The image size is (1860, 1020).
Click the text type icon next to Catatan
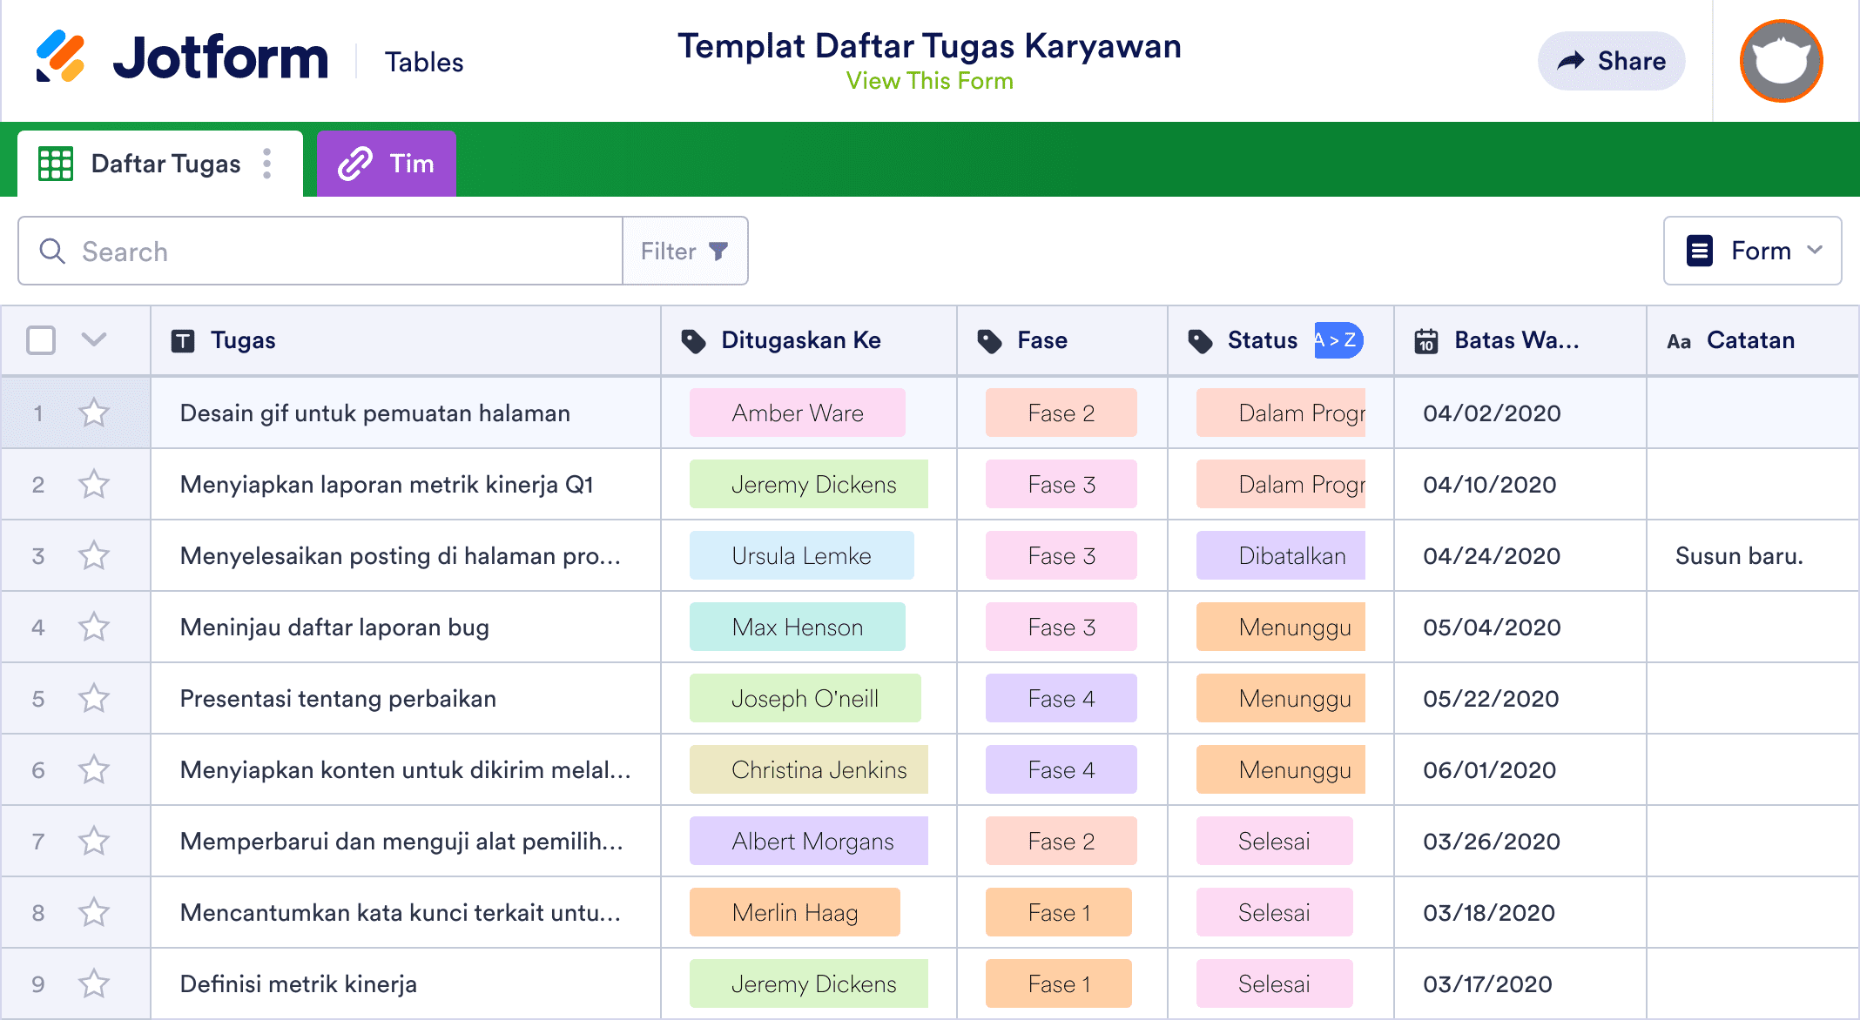coord(1679,340)
